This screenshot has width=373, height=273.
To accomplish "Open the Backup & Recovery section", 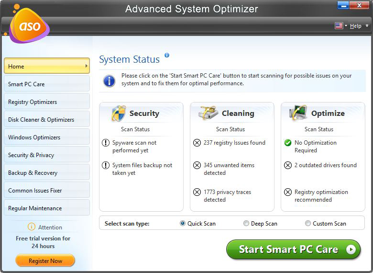I will click(47, 172).
